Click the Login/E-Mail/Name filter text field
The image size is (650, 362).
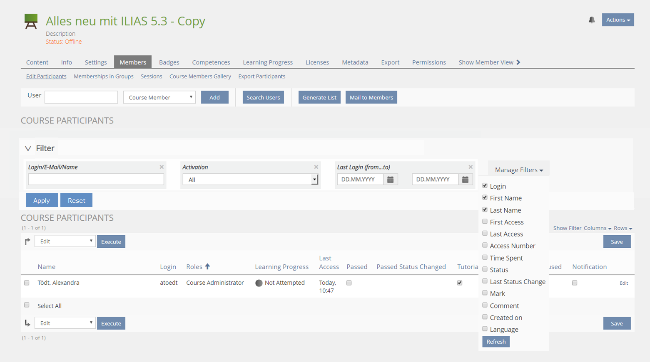point(96,180)
